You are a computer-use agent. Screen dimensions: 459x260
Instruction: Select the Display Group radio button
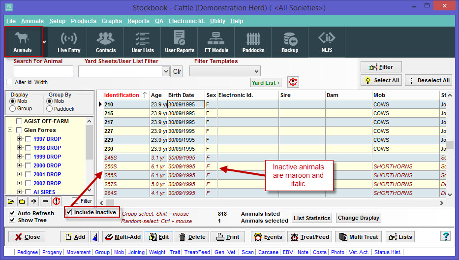(x=13, y=108)
